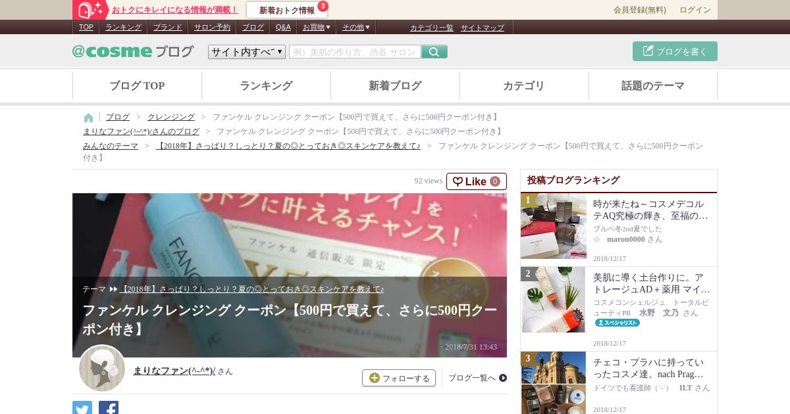Open サロン予約 in top navigation
Image resolution: width=790 pixels, height=414 pixels.
(212, 27)
